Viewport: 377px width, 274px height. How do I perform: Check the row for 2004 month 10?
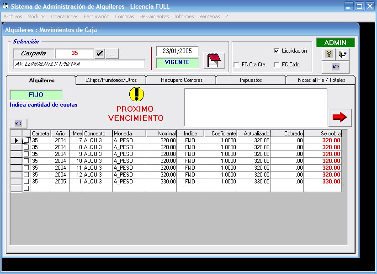[27, 161]
